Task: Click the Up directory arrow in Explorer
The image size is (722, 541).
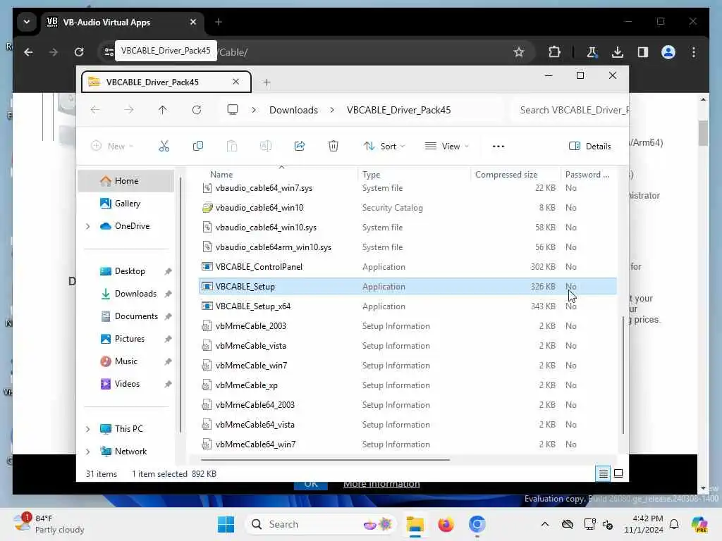Action: [x=163, y=110]
